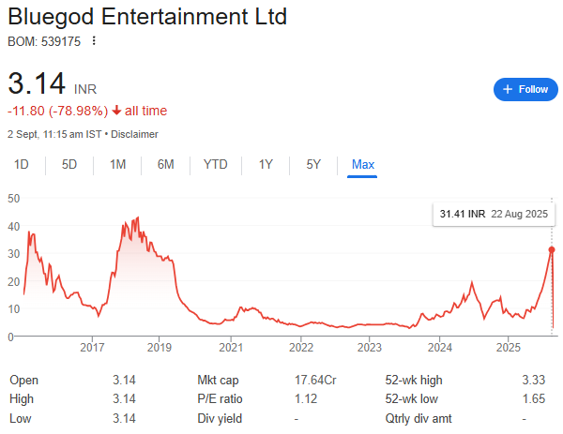Select the 5D time range tab
The width and height of the screenshot is (563, 434).
pyautogui.click(x=69, y=165)
